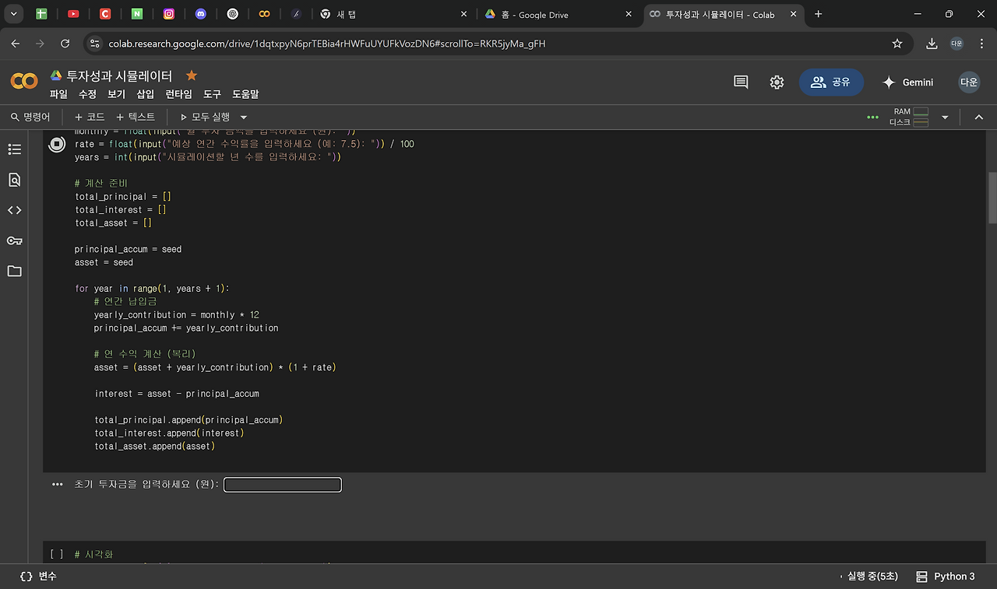View site information icon in address bar

pyautogui.click(x=95, y=44)
